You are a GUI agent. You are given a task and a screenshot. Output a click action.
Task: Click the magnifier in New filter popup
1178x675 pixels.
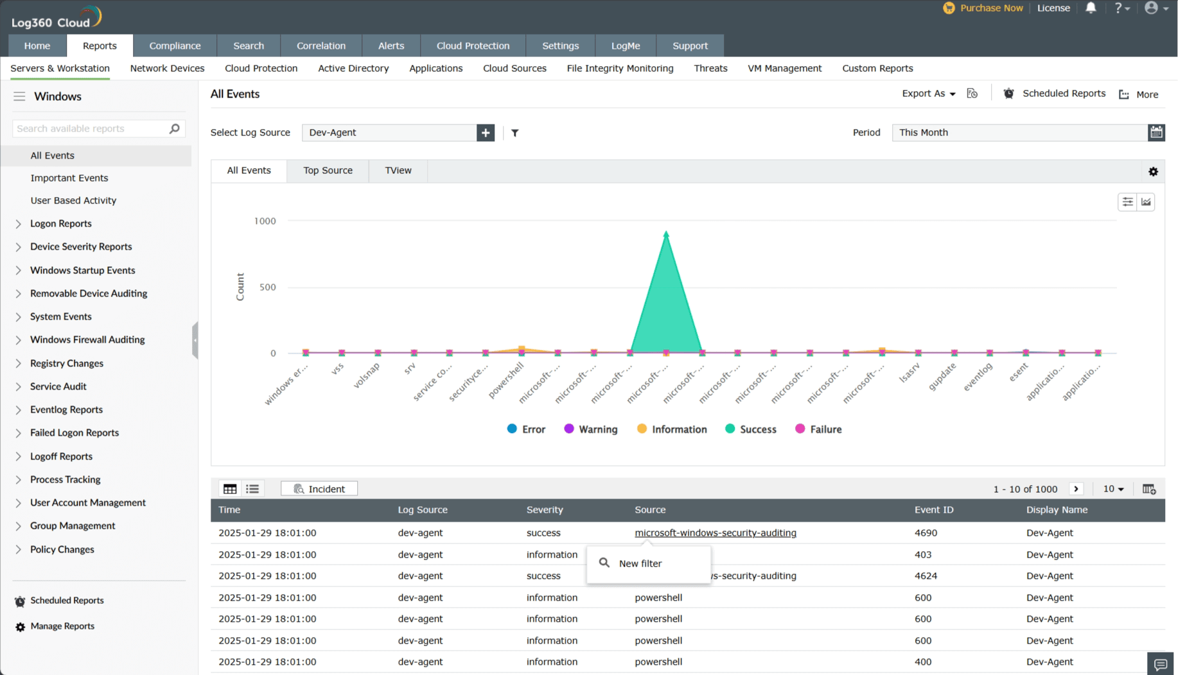pyautogui.click(x=604, y=563)
